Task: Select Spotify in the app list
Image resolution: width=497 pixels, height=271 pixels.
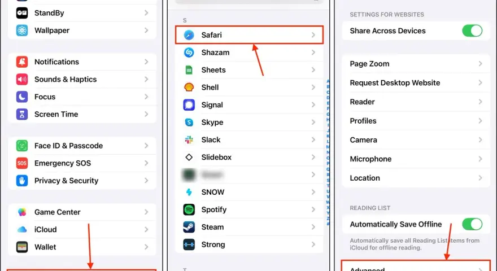Action: 249,209
